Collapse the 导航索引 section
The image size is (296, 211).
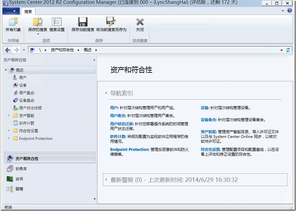(x=106, y=93)
